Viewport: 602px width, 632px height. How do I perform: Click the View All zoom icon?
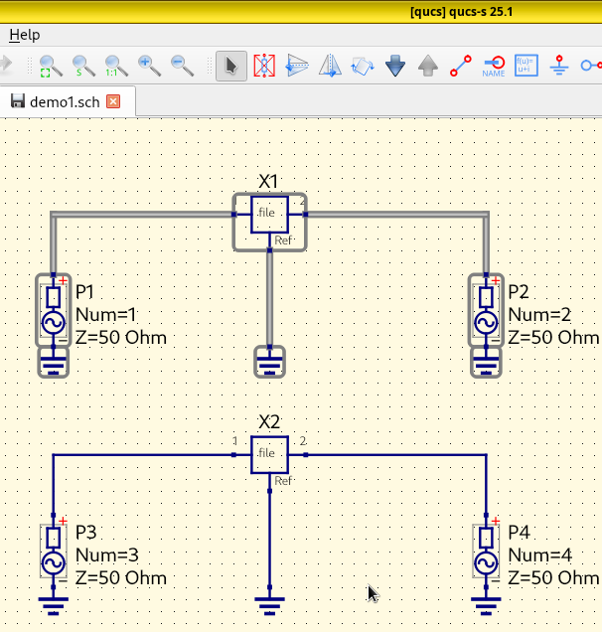(51, 67)
